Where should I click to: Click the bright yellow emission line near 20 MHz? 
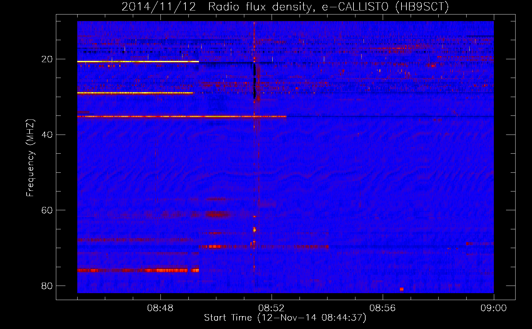(x=138, y=62)
